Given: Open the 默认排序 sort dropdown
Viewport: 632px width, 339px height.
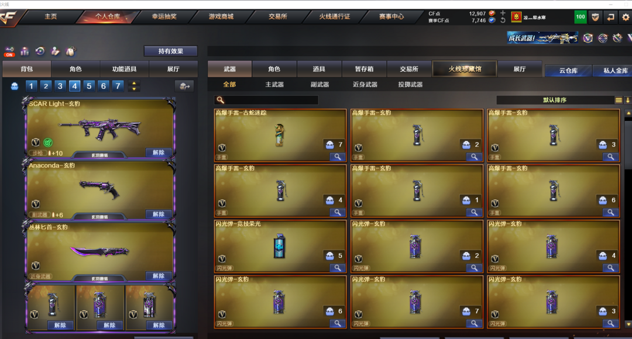Looking at the screenshot, I should (555, 100).
